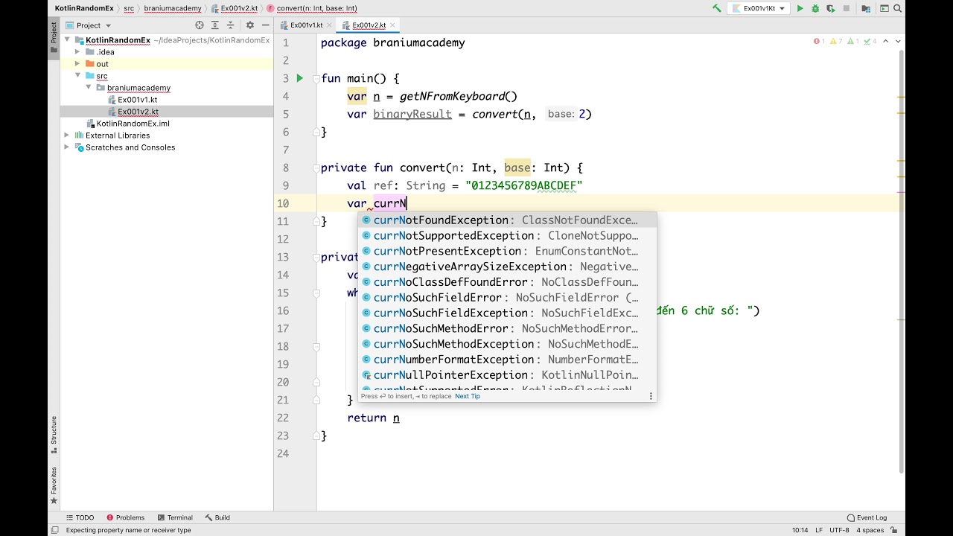The height and width of the screenshot is (536, 953).
Task: Run with coverage shield icon
Action: (831, 8)
